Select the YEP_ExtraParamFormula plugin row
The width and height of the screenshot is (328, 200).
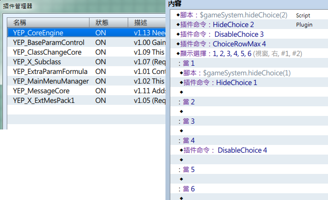click(87, 71)
